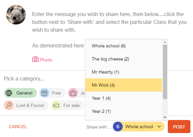Image resolution: width=193 pixels, height=137 pixels.
Task: Choose the briefcase Jobs category icon
Action: pos(73,93)
